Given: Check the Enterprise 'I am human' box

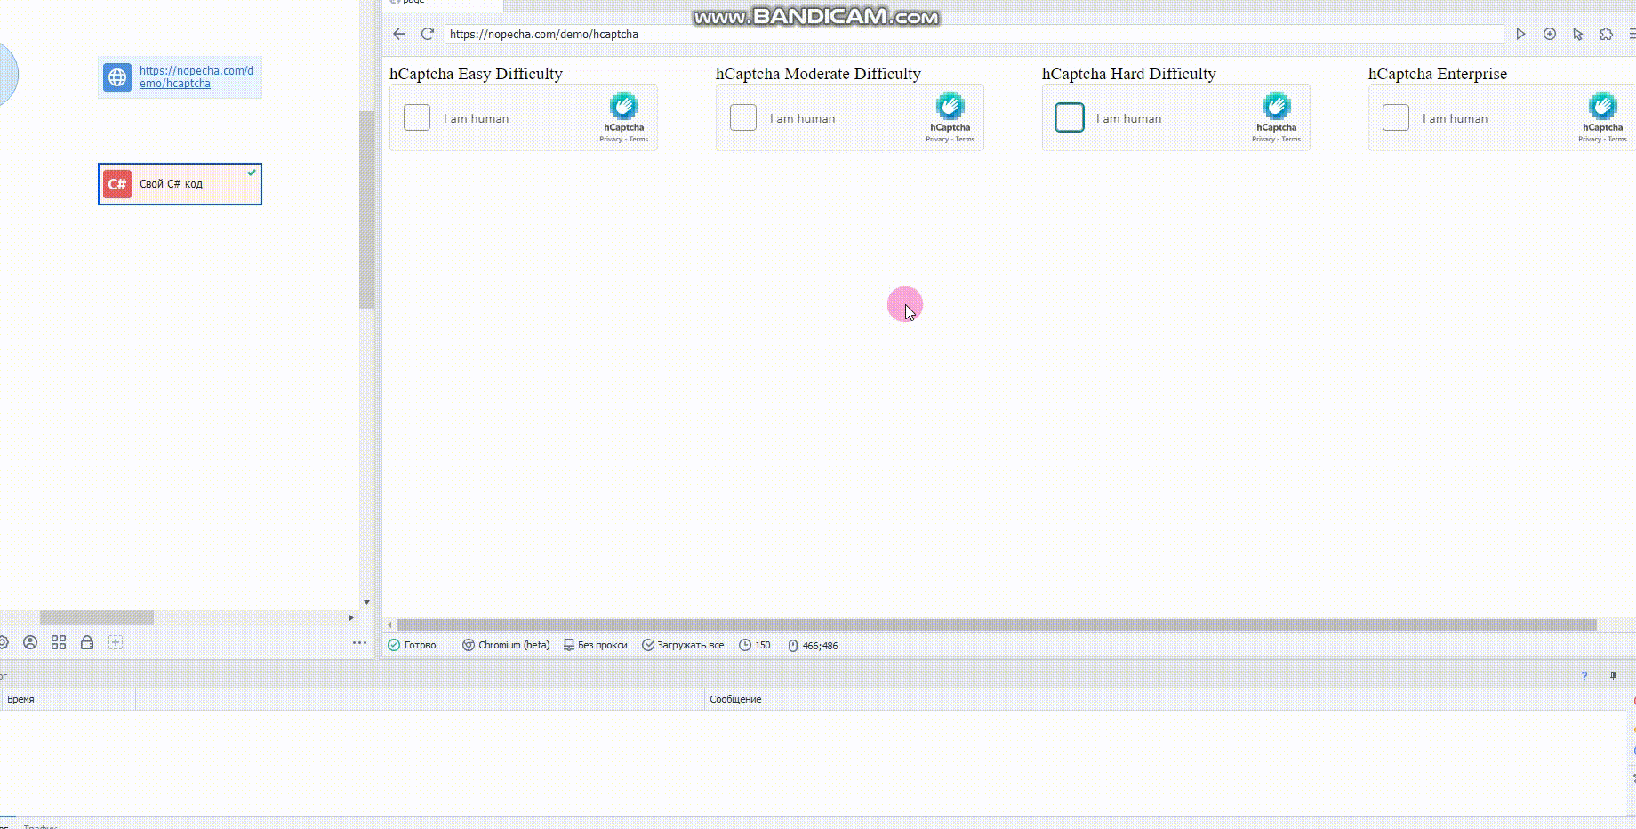Looking at the screenshot, I should [1396, 117].
